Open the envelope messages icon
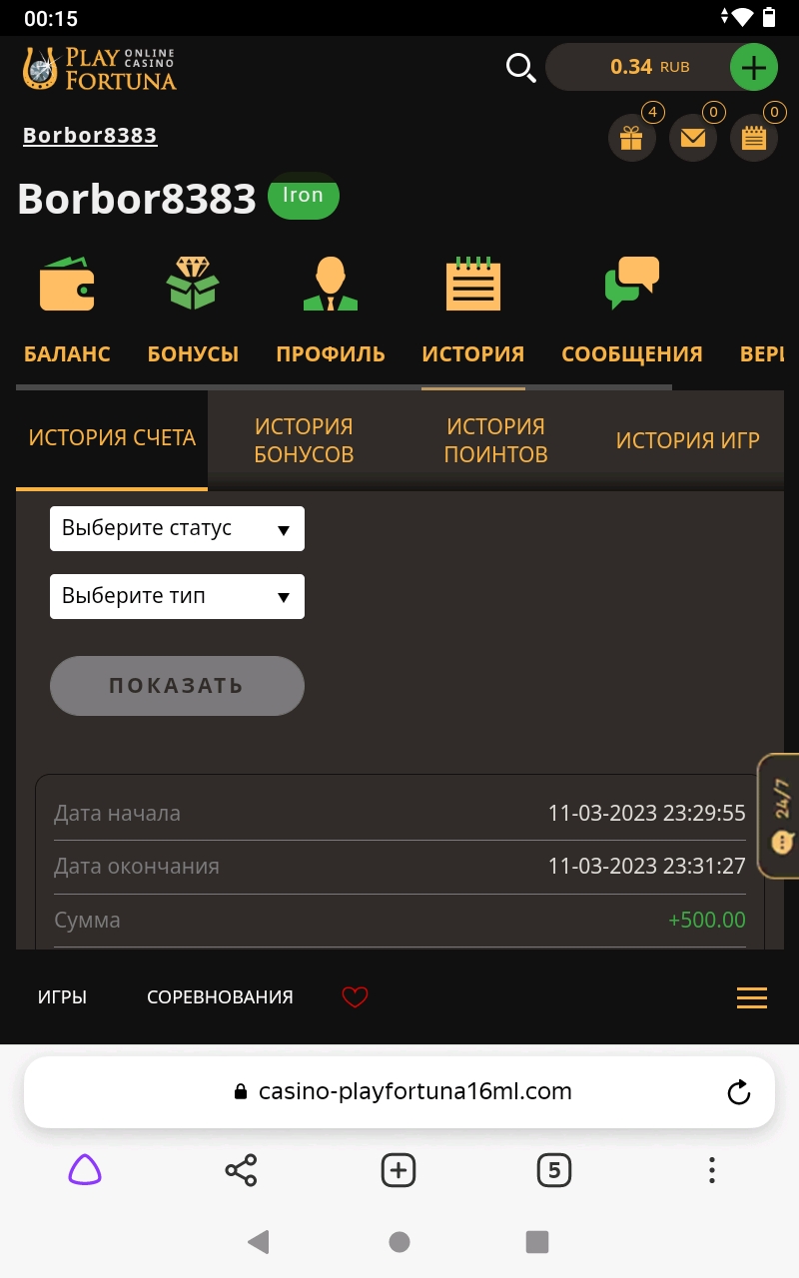Viewport: 799px width, 1278px height. [x=692, y=138]
